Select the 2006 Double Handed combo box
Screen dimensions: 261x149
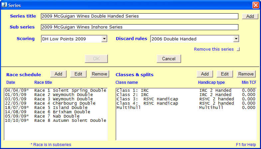click(x=194, y=39)
